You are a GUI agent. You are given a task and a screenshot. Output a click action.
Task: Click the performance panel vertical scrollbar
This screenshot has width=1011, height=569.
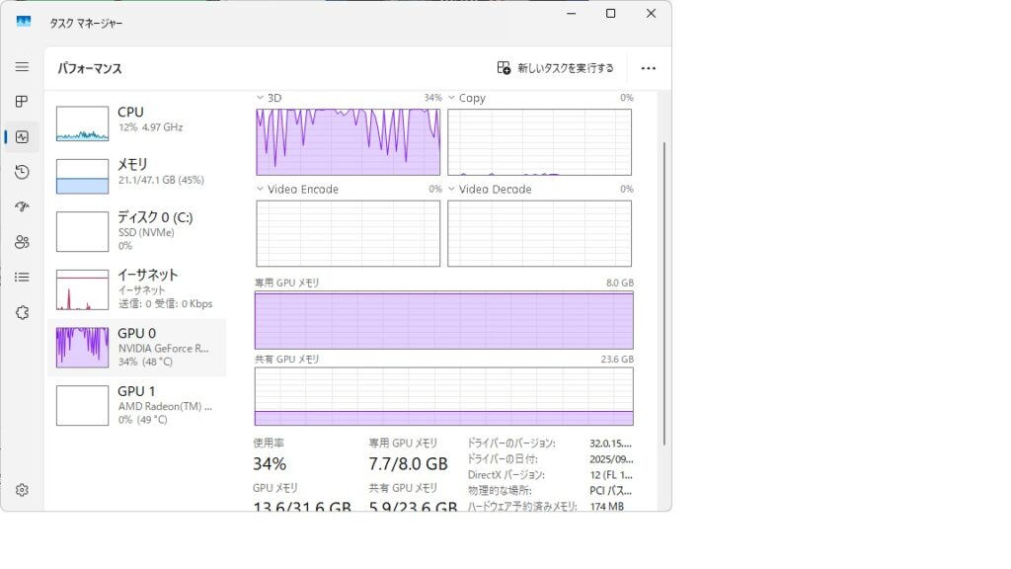tap(664, 292)
